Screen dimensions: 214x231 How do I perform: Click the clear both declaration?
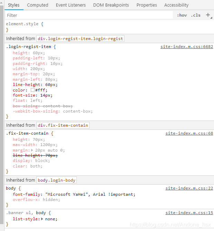coord(27,166)
